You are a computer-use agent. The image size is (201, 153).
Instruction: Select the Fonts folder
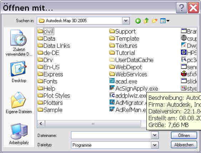click(x=47, y=81)
